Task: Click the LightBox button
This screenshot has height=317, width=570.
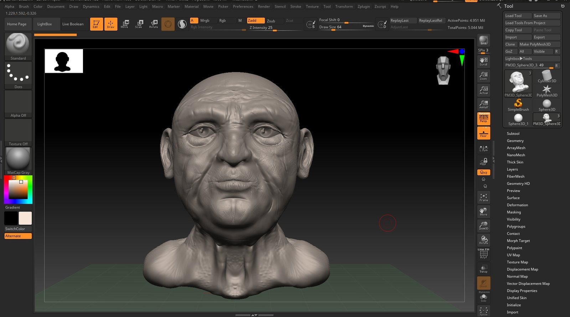Action: point(45,24)
